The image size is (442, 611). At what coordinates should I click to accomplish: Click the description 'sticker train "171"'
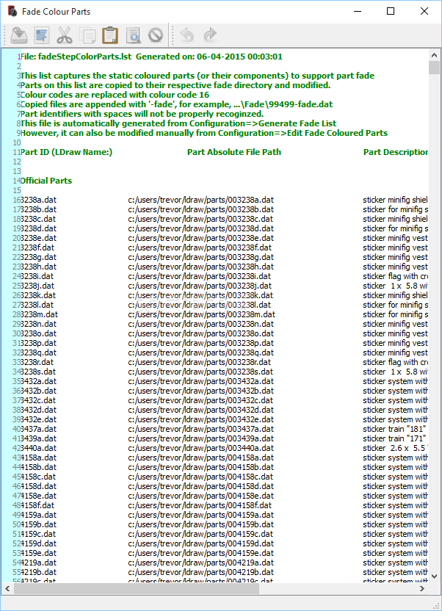pos(394,438)
